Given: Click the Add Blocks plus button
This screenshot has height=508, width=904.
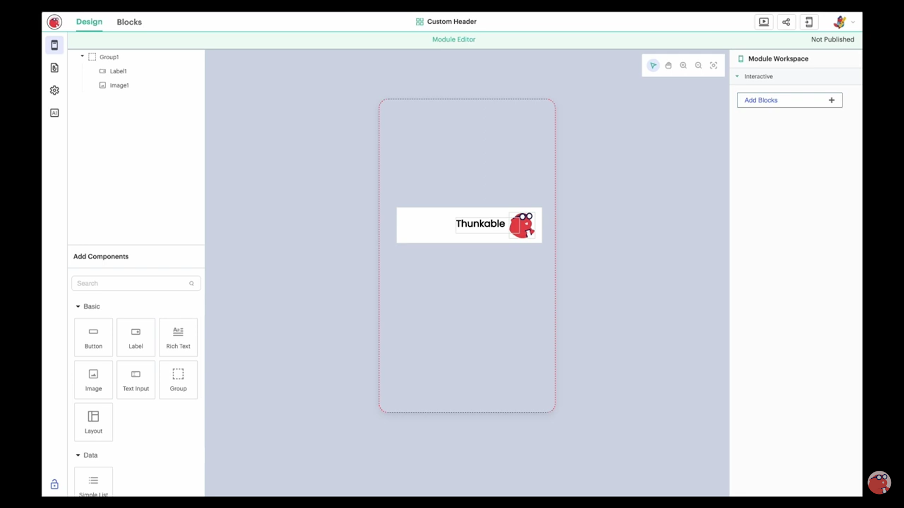Looking at the screenshot, I should 831,100.
